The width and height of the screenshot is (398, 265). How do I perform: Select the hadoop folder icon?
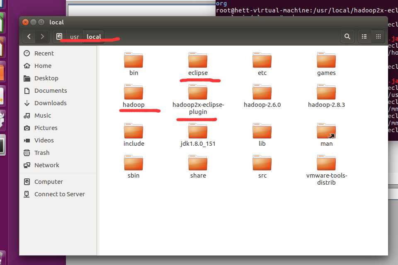point(133,92)
